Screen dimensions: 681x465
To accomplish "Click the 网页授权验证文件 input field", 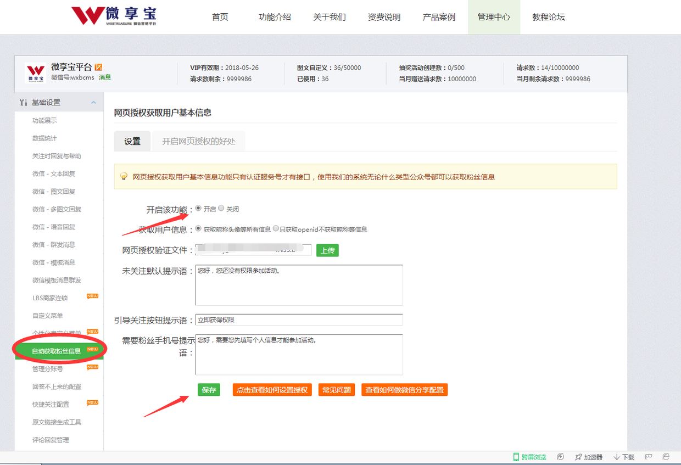I will click(253, 250).
